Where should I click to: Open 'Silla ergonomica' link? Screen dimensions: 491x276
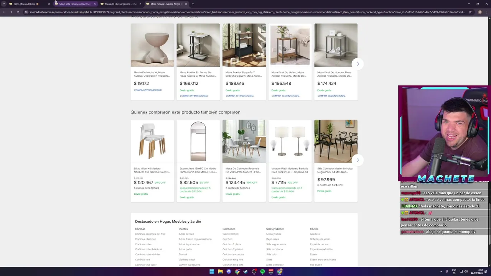coord(276,244)
